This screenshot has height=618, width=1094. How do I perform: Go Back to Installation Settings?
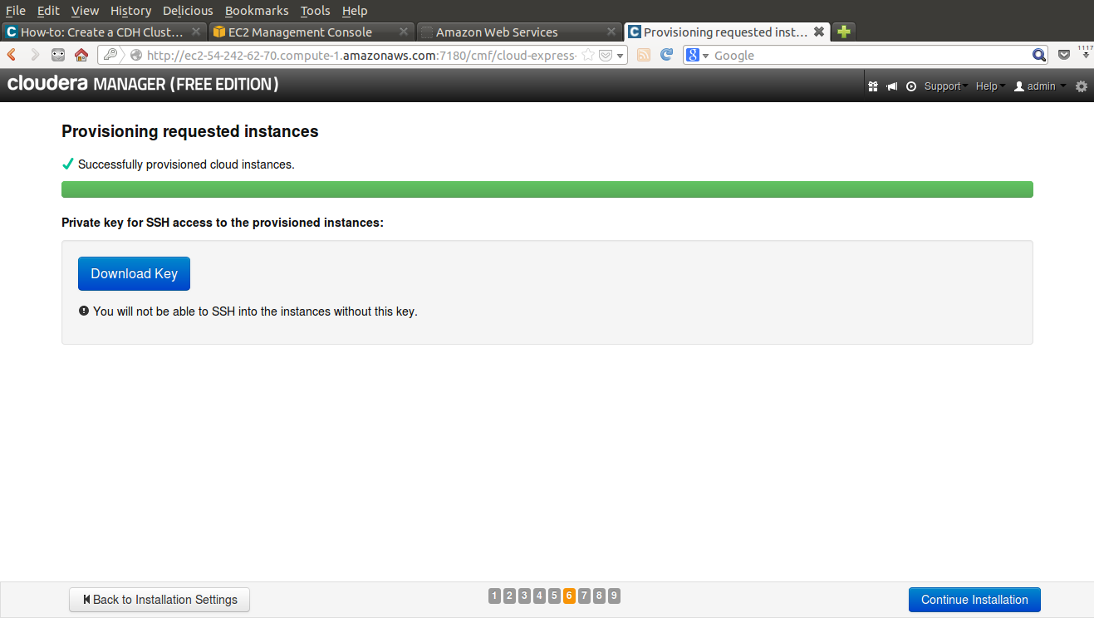[159, 600]
